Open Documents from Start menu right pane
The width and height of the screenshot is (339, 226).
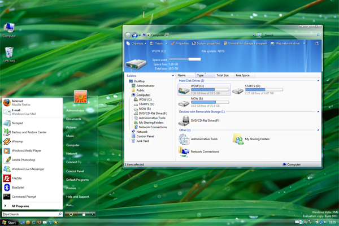pos(73,119)
